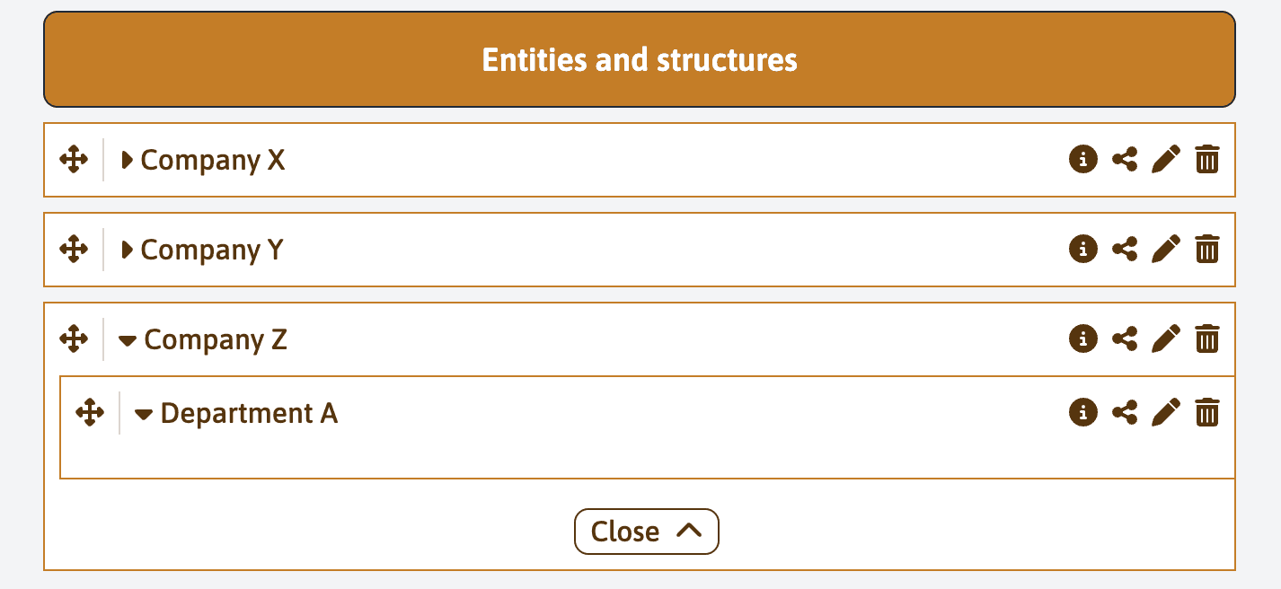Share Company X using its share icon
This screenshot has height=589, width=1281.
1125,160
